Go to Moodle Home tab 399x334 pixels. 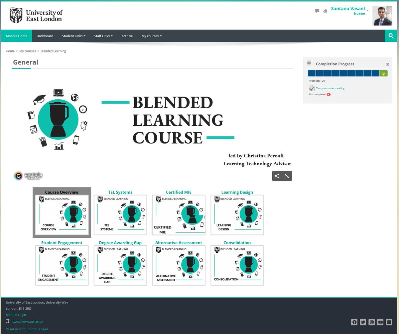pyautogui.click(x=17, y=36)
